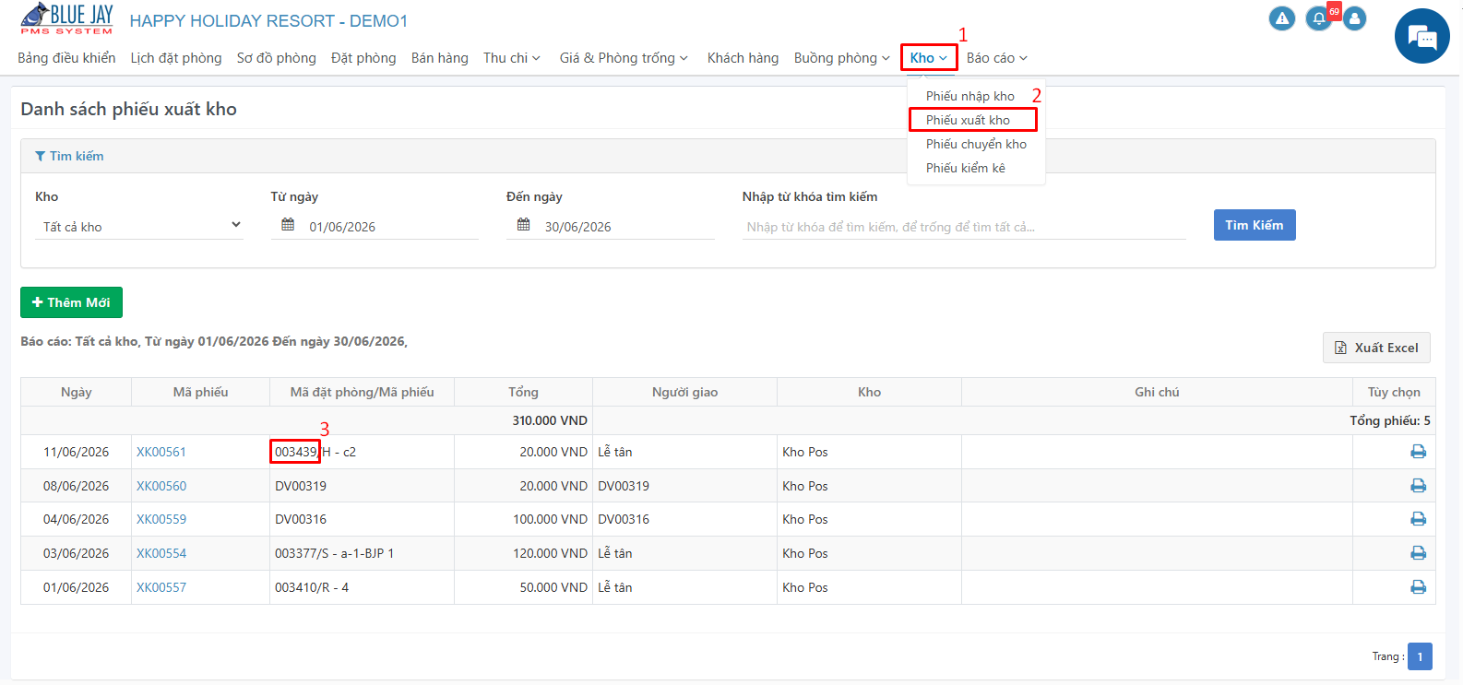Click the Tìm kiếm panel heading

77,157
